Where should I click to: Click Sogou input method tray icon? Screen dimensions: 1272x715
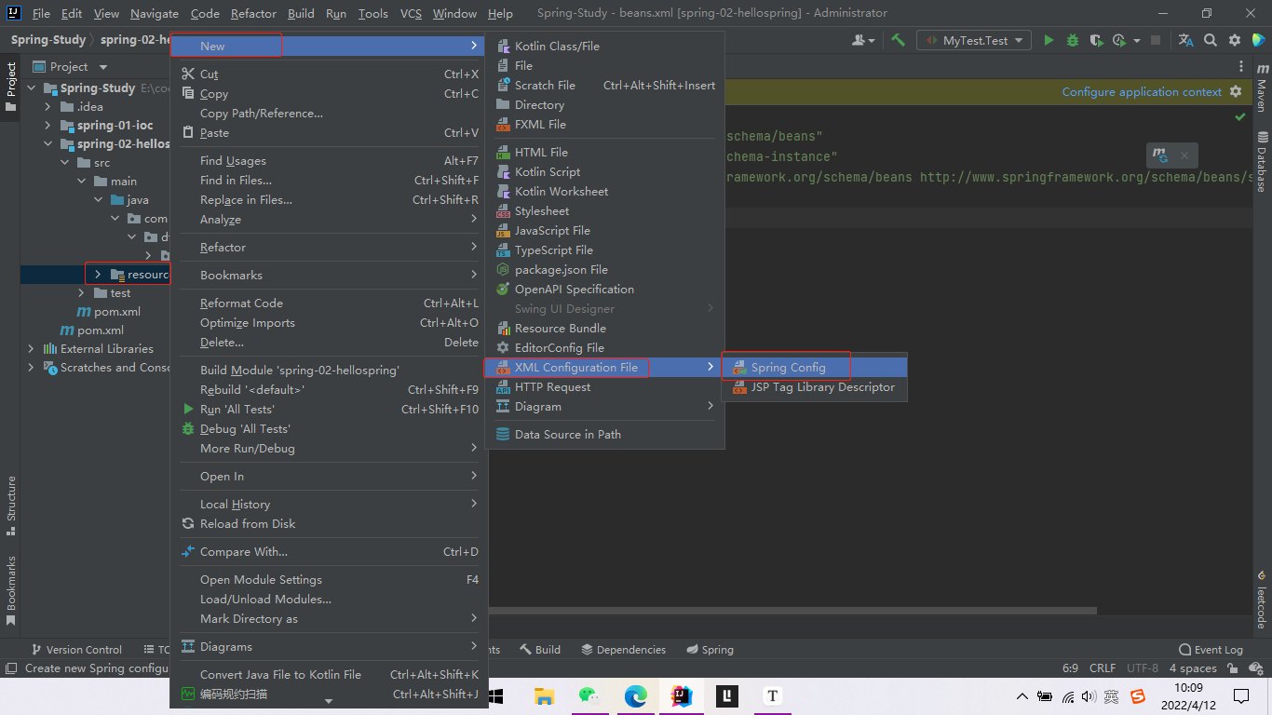point(1138,695)
